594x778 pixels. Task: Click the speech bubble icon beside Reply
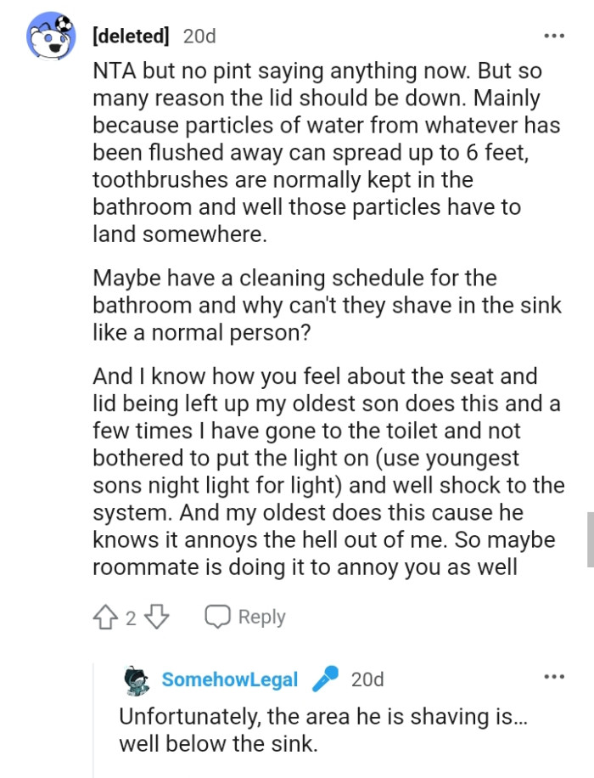pos(218,617)
